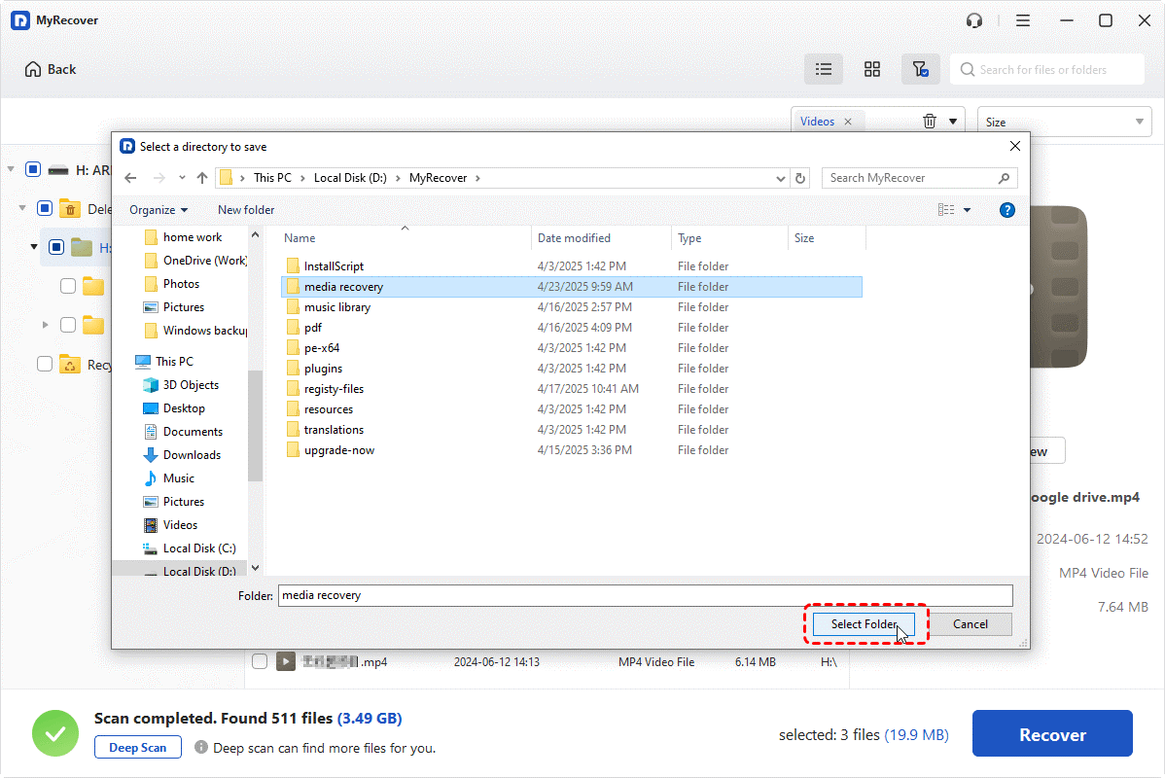Switch to list view in MyRecover
Screen dimensions: 1165x778
[x=824, y=69]
